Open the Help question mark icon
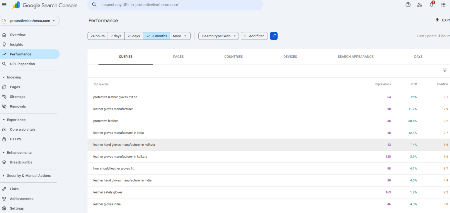450x213 pixels. coord(408,5)
